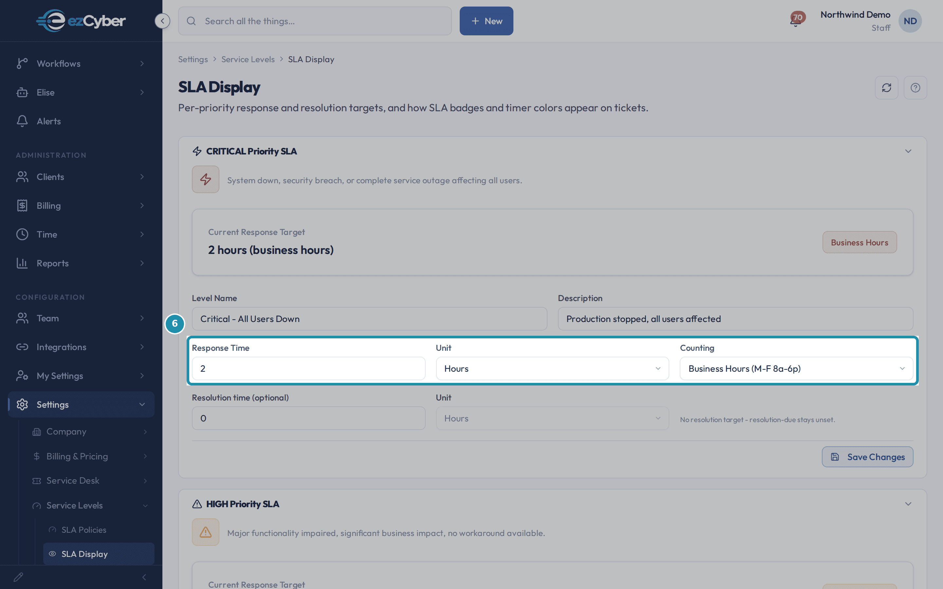This screenshot has width=943, height=589.
Task: Click the New button
Action: pos(486,21)
